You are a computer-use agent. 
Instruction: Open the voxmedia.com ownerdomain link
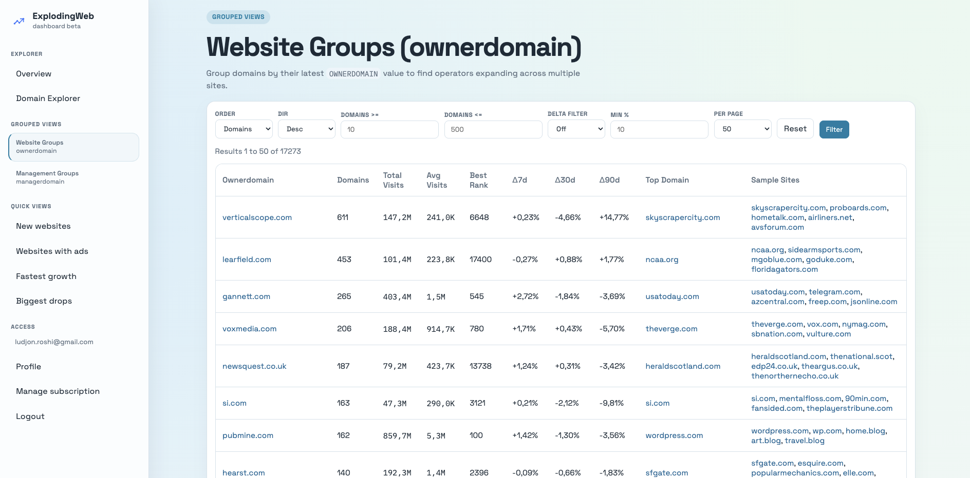pyautogui.click(x=249, y=329)
